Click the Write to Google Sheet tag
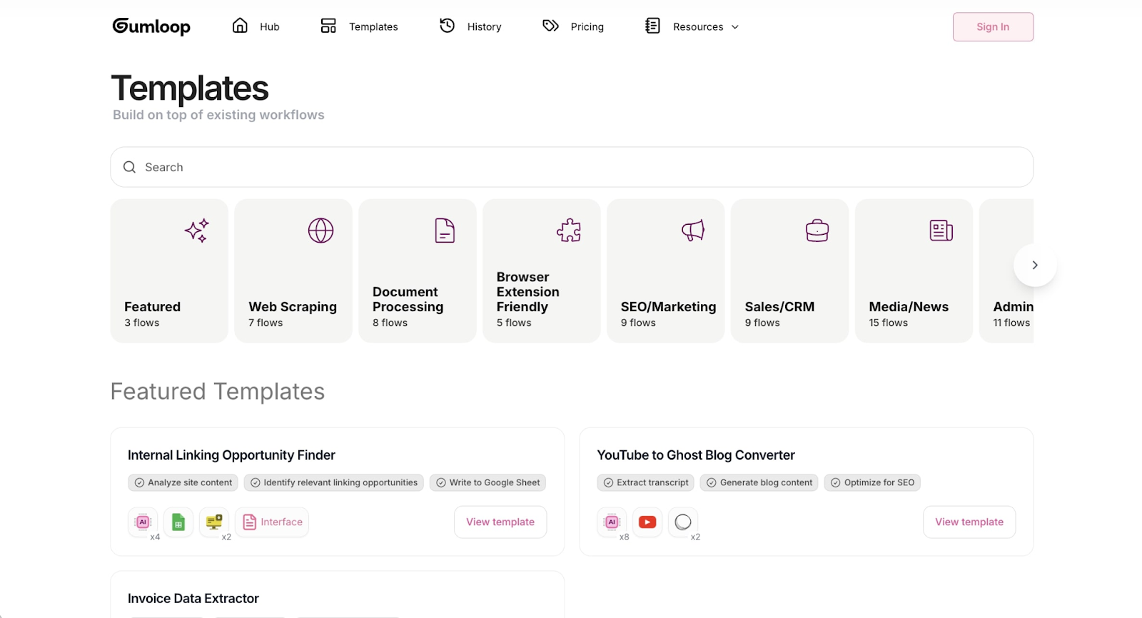The image size is (1142, 618). [x=487, y=482]
